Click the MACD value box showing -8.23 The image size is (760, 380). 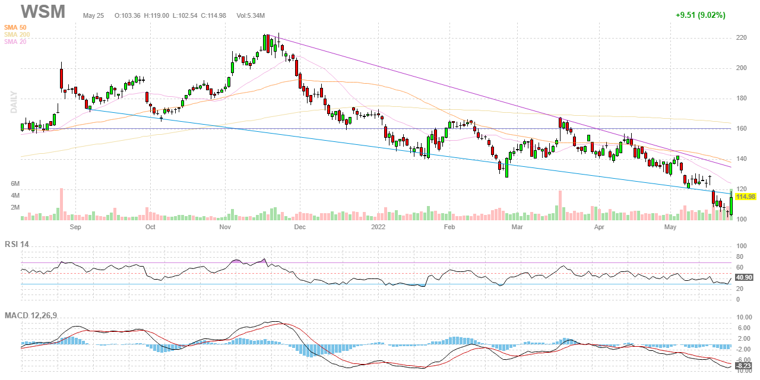744,366
